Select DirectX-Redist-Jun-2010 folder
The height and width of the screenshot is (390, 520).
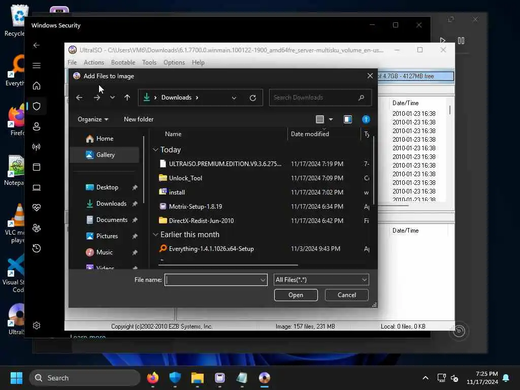[x=201, y=221]
